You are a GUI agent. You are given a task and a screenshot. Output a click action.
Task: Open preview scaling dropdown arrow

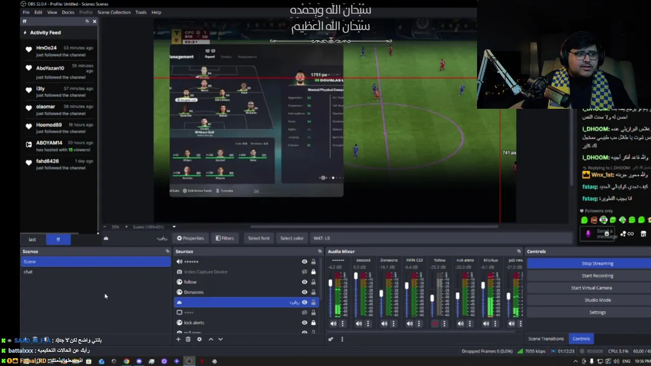click(x=174, y=227)
